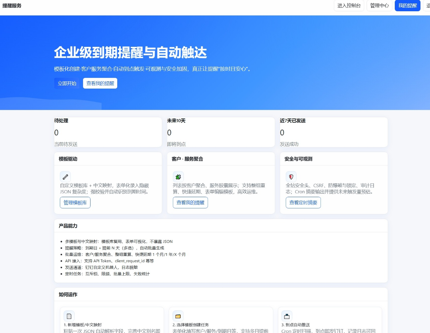This screenshot has width=430, height=333.
Task: Click the wrench icon in 模板驱动 card
Action: tap(66, 177)
